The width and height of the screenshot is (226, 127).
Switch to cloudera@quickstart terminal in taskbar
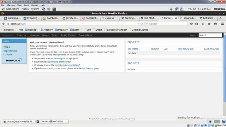click(52, 121)
